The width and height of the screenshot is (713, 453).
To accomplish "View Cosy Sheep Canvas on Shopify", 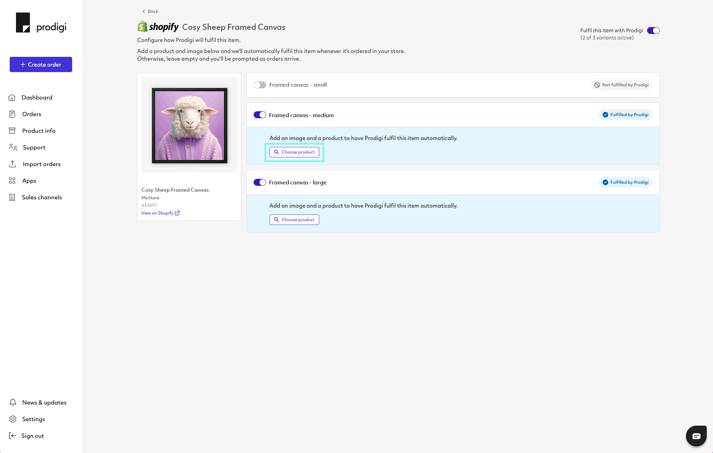I will click(x=160, y=212).
